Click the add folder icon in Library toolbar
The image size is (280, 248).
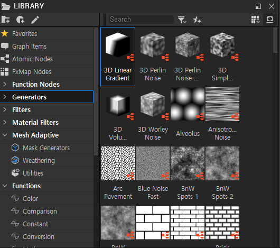[x=5, y=20]
